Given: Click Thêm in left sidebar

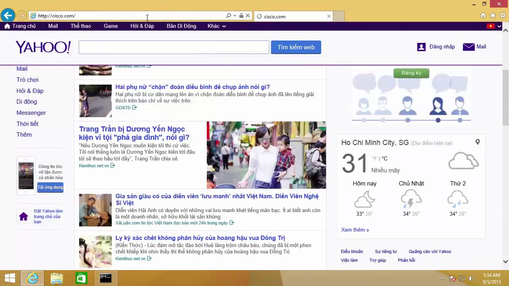Looking at the screenshot, I should point(24,135).
